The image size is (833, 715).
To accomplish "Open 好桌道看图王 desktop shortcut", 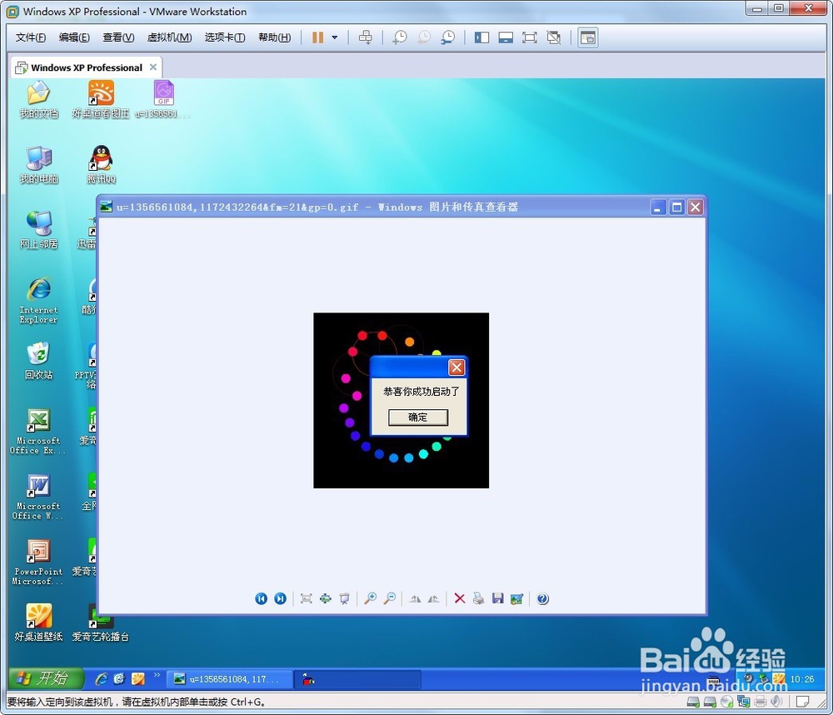I will 101,100.
